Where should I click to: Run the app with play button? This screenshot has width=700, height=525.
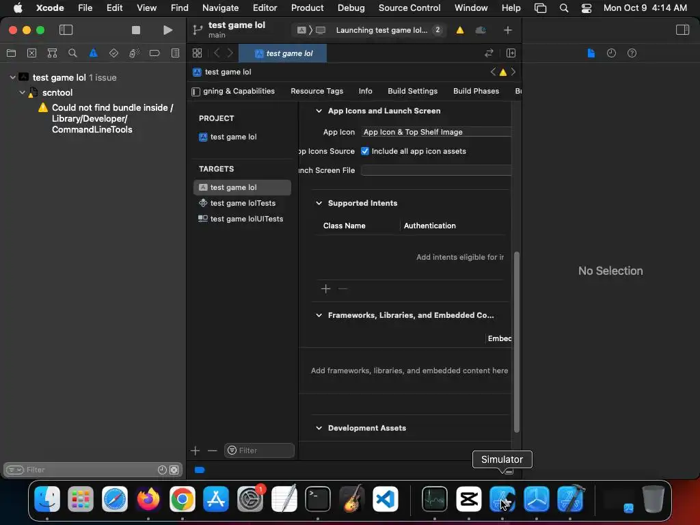click(x=167, y=30)
